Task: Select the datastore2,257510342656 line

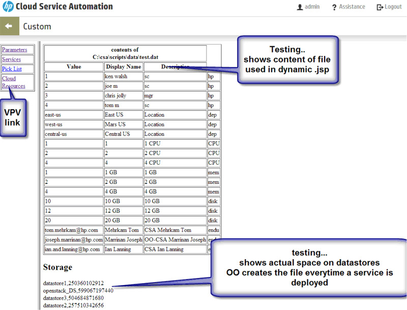Action: point(73,305)
